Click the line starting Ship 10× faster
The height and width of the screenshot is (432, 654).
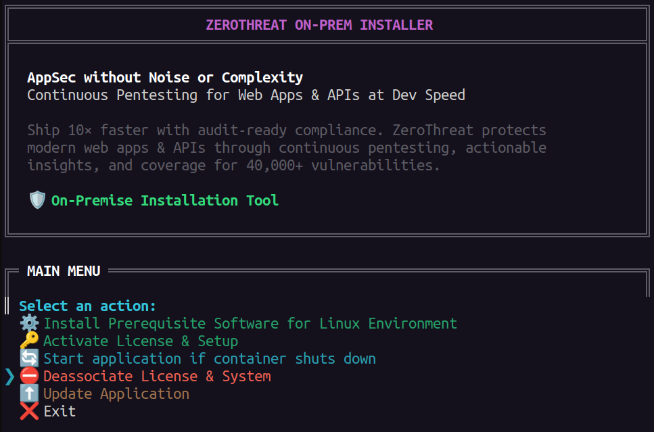pyautogui.click(x=287, y=130)
